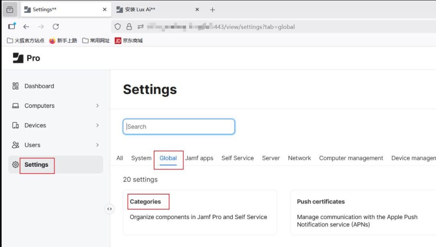Image resolution: width=436 pixels, height=247 pixels.
Task: Collapse the sidebar using arrows handle
Action: point(110,209)
